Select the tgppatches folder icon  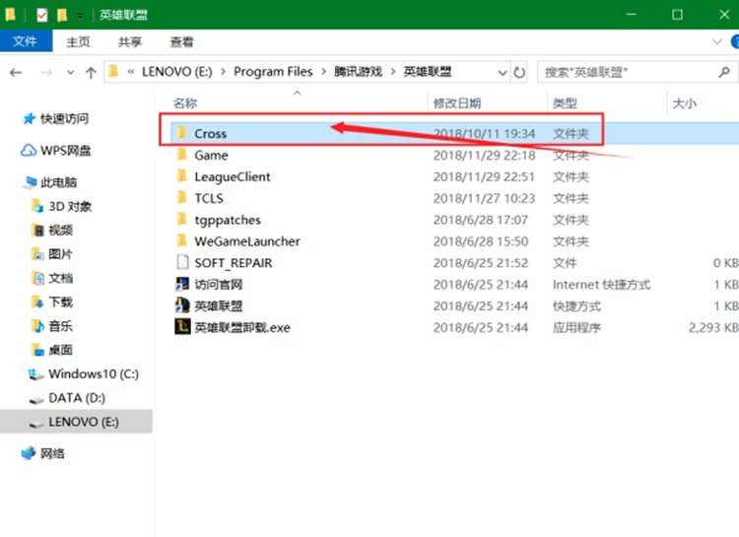[182, 219]
